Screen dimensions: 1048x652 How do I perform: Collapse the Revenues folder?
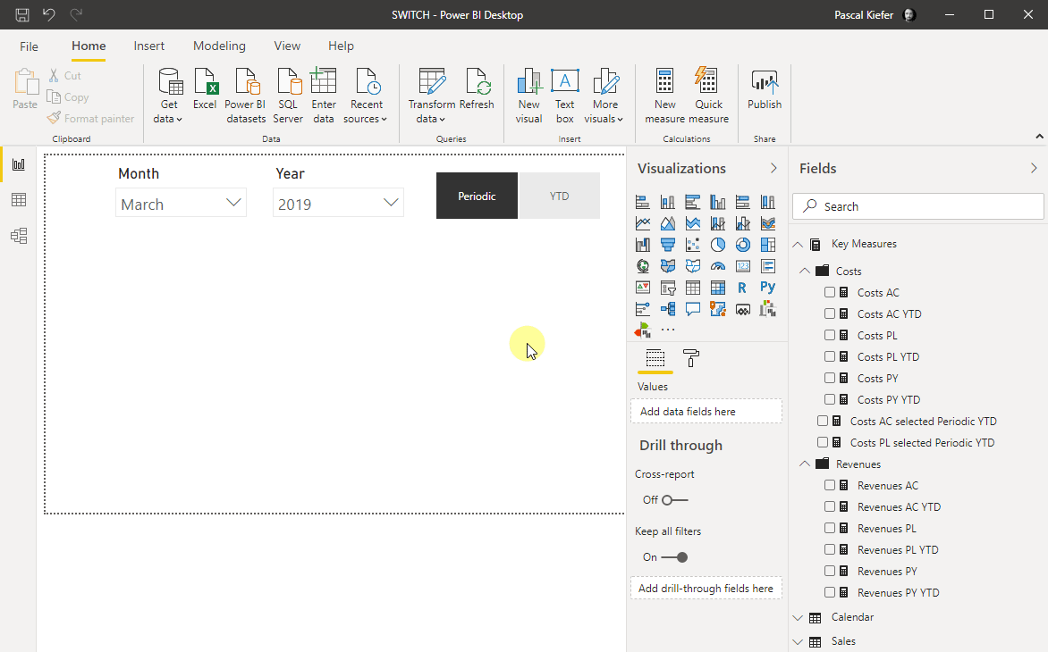click(x=805, y=464)
